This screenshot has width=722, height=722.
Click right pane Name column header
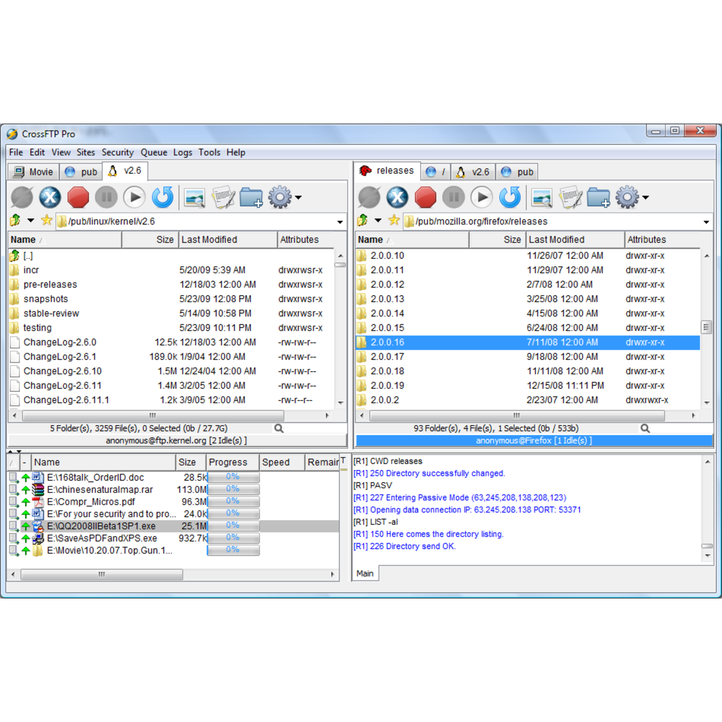tap(412, 240)
